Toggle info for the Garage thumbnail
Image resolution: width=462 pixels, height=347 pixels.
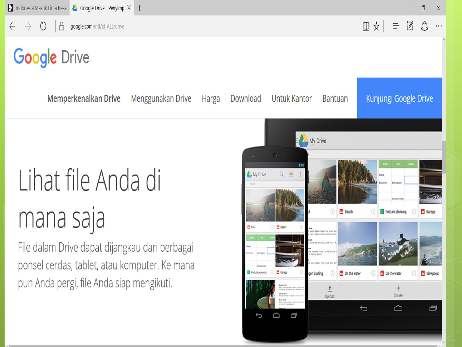tap(301, 272)
